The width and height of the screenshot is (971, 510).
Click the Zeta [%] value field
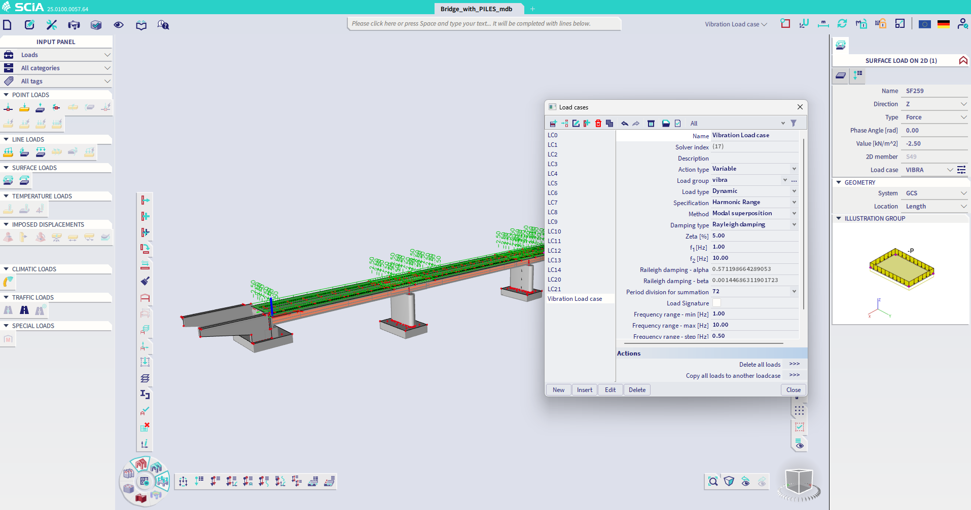point(754,236)
